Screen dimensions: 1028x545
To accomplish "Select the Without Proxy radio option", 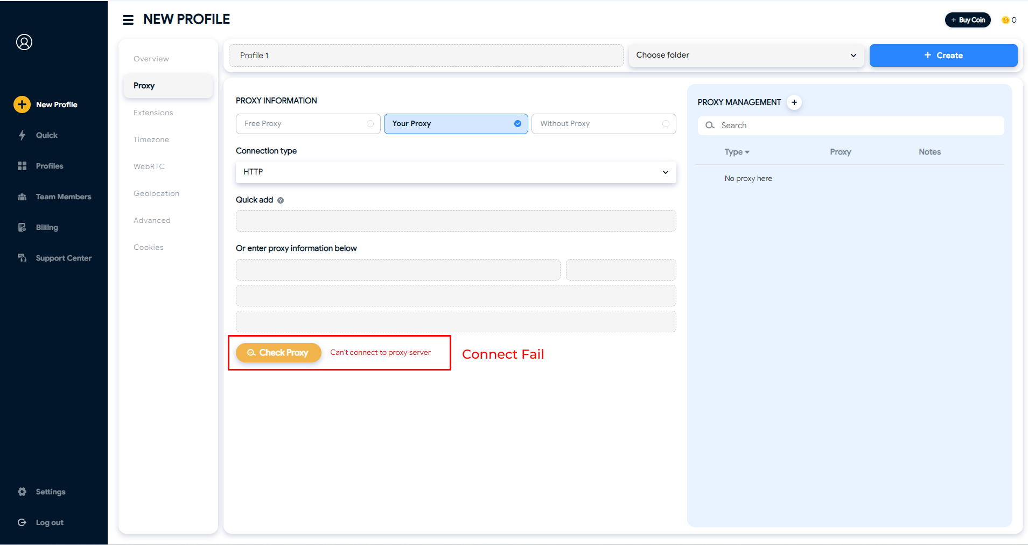I will click(x=666, y=124).
